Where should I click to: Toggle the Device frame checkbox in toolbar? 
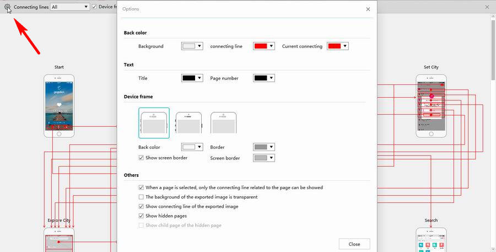(x=94, y=7)
